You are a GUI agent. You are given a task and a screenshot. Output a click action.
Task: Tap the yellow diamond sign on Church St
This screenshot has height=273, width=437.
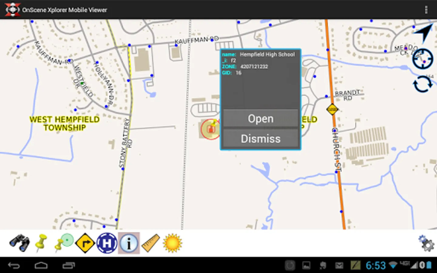(x=332, y=109)
